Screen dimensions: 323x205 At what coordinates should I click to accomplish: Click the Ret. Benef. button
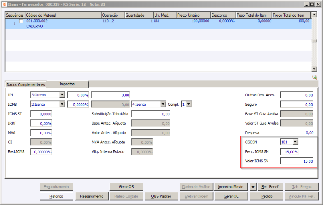click(x=271, y=187)
